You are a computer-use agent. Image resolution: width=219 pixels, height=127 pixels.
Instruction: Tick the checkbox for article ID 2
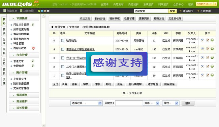[x=63, y=67]
